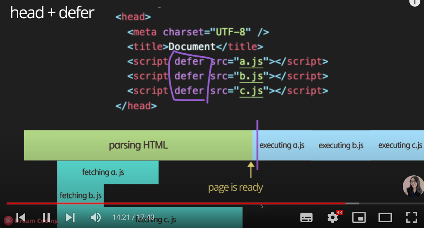This screenshot has width=424, height=228.
Task: Enter full screen mode
Action: pos(412,217)
